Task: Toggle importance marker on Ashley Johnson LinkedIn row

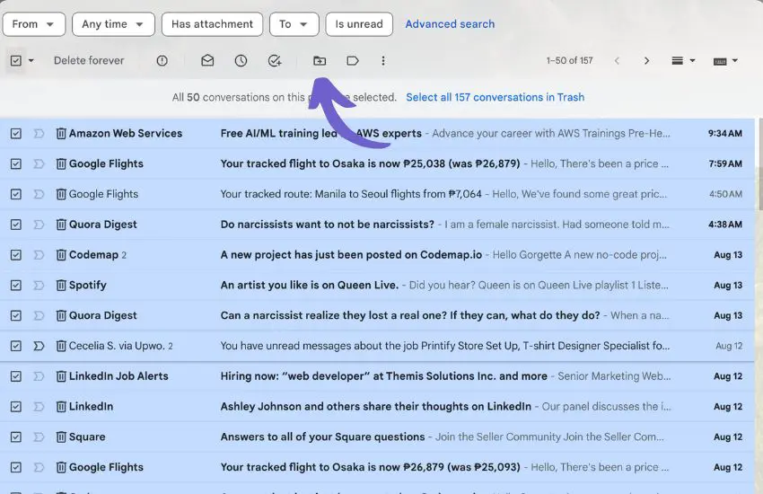Action: coord(39,406)
